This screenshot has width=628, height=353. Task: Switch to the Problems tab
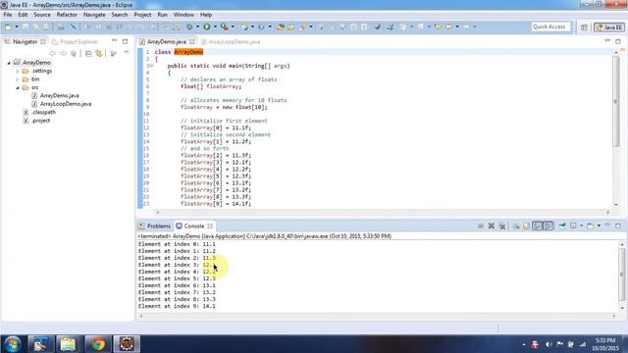[155, 227]
